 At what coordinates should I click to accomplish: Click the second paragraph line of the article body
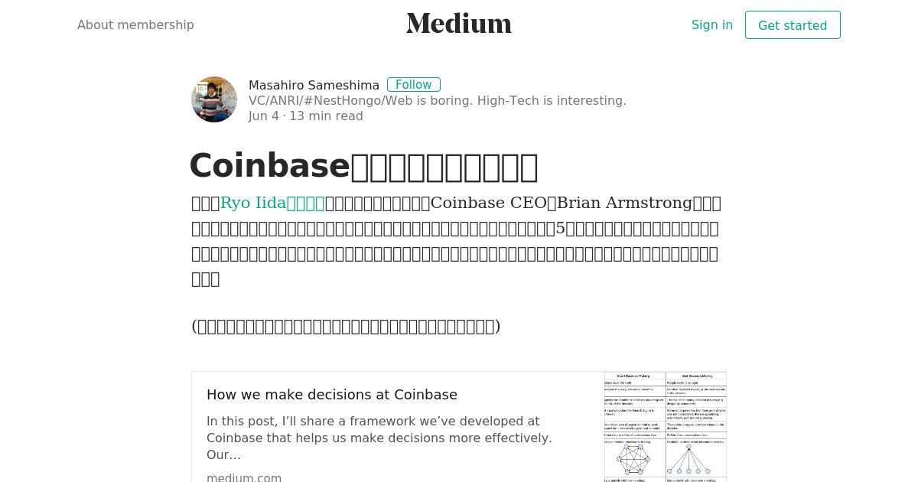click(x=455, y=228)
